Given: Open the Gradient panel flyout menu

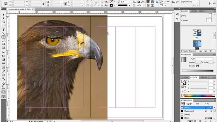Looking at the screenshot, I should point(214,55).
